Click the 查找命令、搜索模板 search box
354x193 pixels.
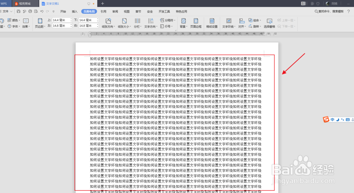329,11
